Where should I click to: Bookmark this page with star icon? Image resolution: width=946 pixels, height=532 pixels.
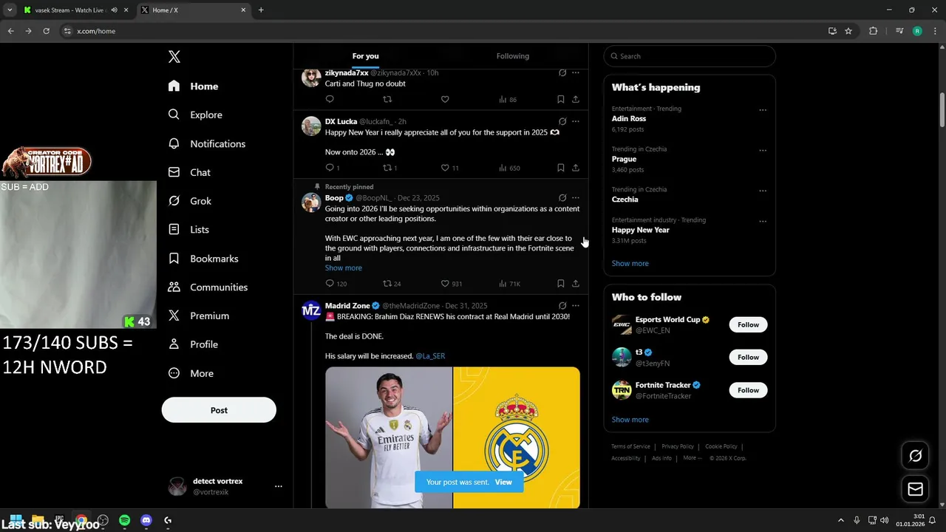pyautogui.click(x=848, y=31)
